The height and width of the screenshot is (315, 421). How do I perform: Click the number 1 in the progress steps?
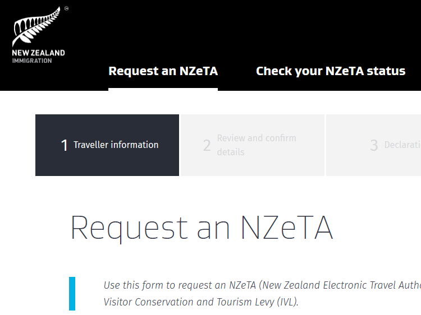pos(64,145)
